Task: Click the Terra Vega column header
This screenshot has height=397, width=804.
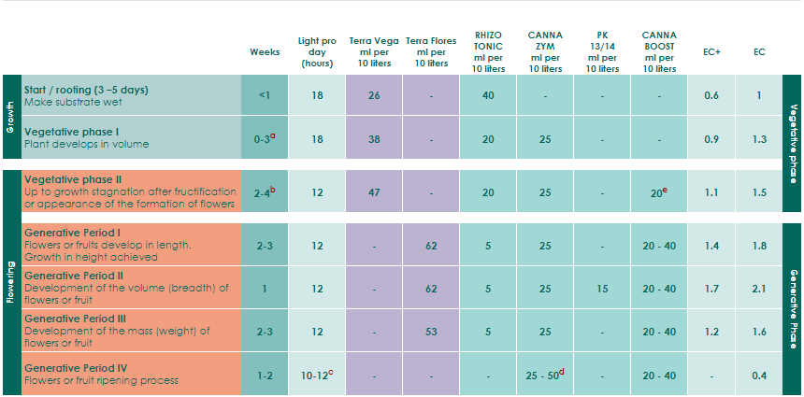Action: tap(374, 51)
